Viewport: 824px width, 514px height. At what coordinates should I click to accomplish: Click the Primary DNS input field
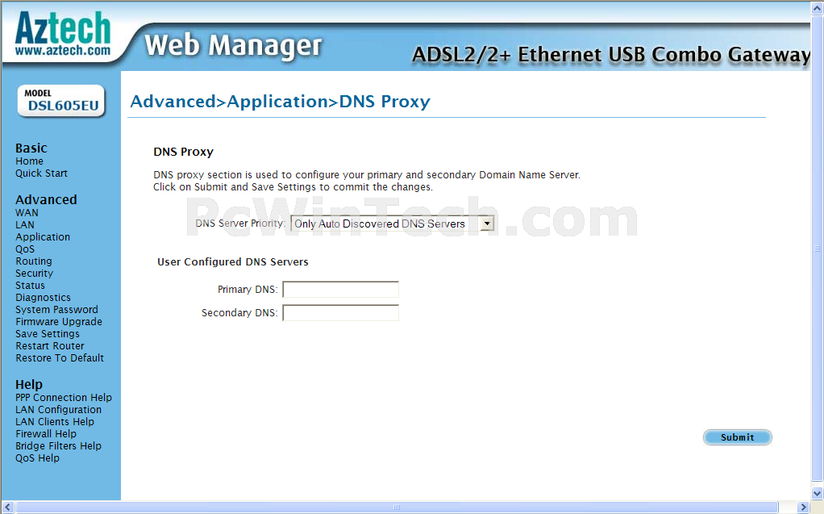pyautogui.click(x=340, y=290)
